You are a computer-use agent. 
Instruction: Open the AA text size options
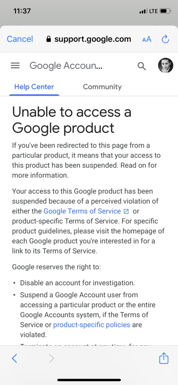(x=147, y=39)
